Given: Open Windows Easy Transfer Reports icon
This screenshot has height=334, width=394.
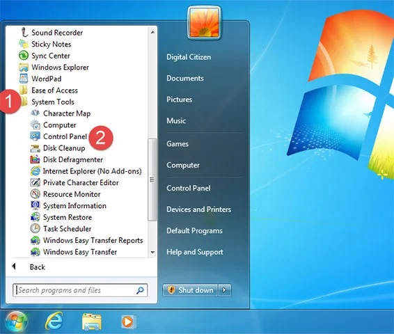Looking at the screenshot, I should 36,240.
